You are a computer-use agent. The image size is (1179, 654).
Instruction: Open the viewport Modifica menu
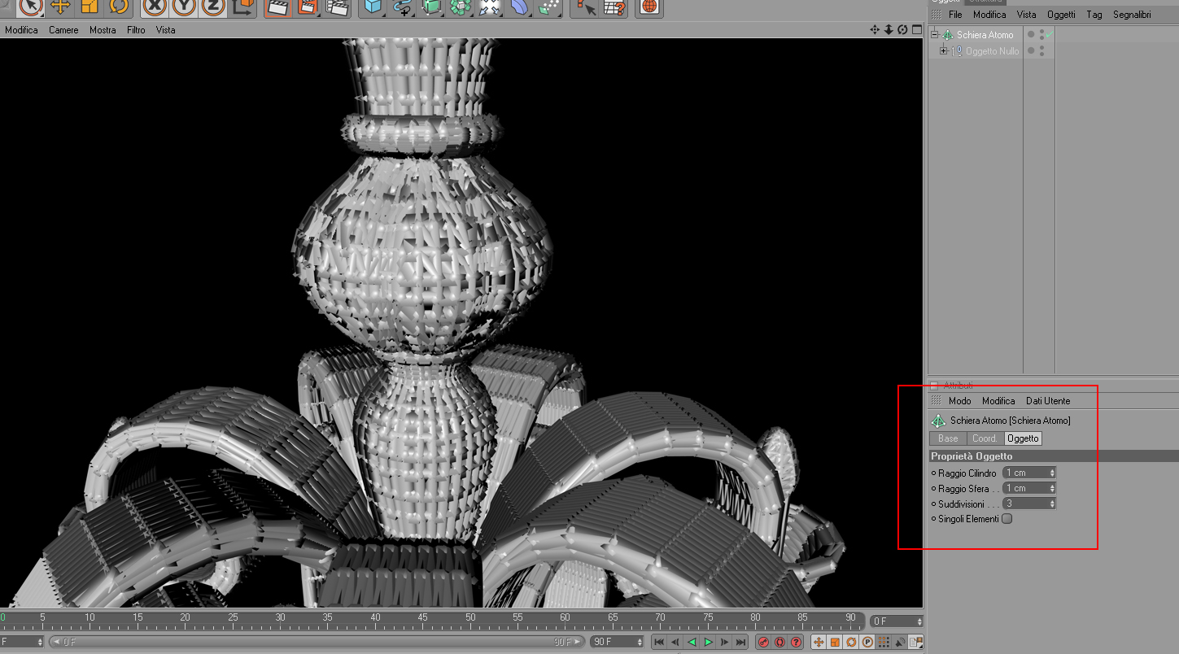point(21,30)
